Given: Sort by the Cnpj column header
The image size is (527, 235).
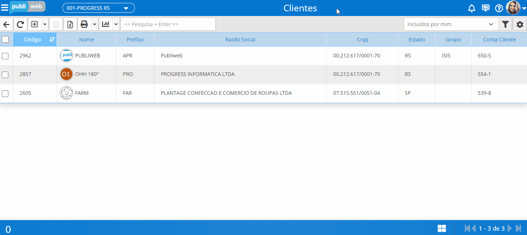Looking at the screenshot, I should (362, 40).
